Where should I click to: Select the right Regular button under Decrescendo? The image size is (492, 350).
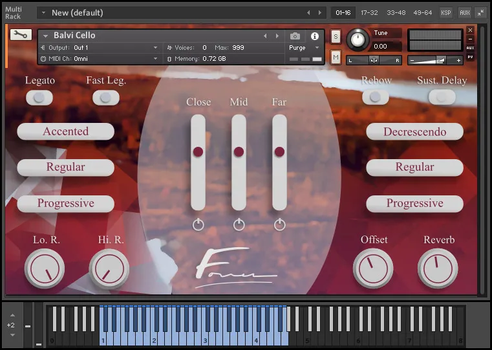click(414, 168)
